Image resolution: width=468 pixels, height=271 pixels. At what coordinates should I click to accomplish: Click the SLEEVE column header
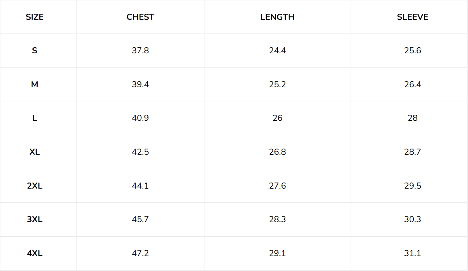pyautogui.click(x=413, y=17)
